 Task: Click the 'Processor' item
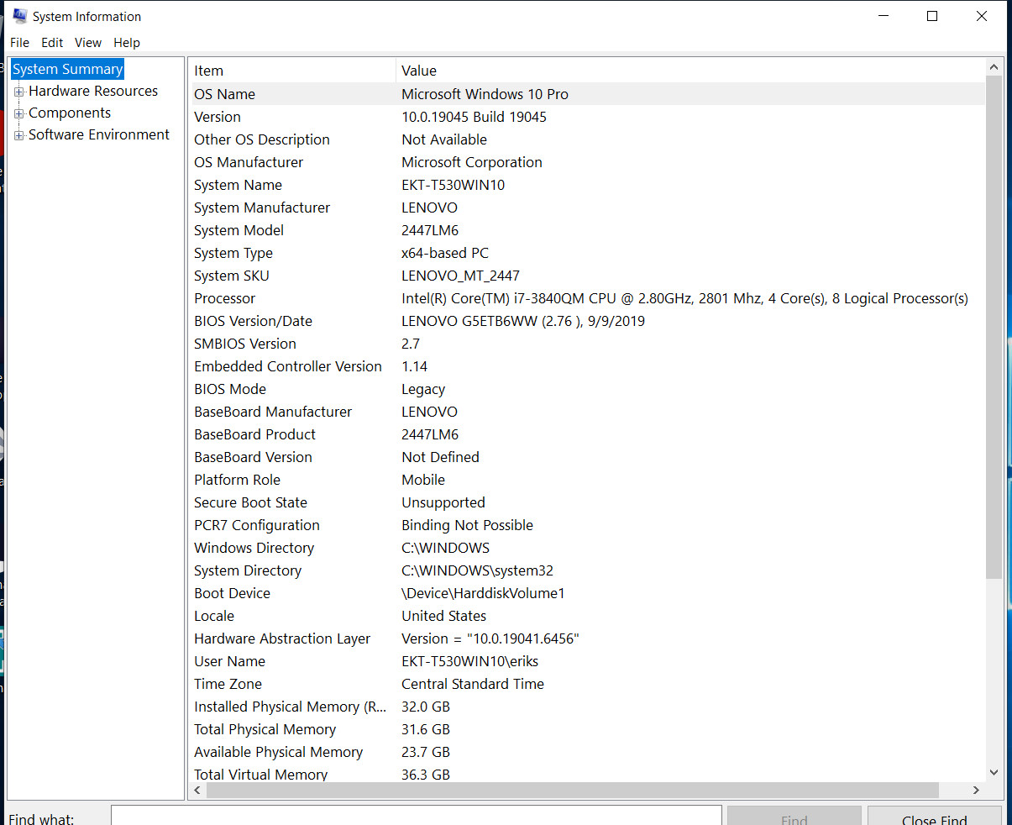pyautogui.click(x=225, y=298)
